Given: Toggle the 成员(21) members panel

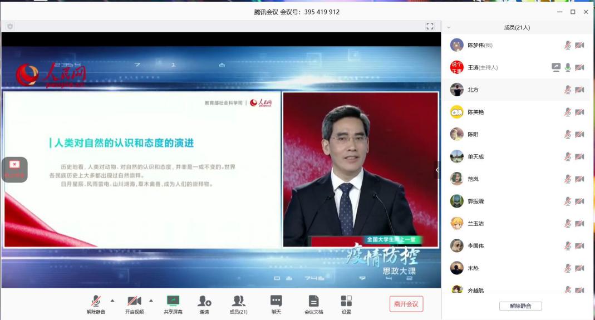Looking at the screenshot, I should point(239,301).
